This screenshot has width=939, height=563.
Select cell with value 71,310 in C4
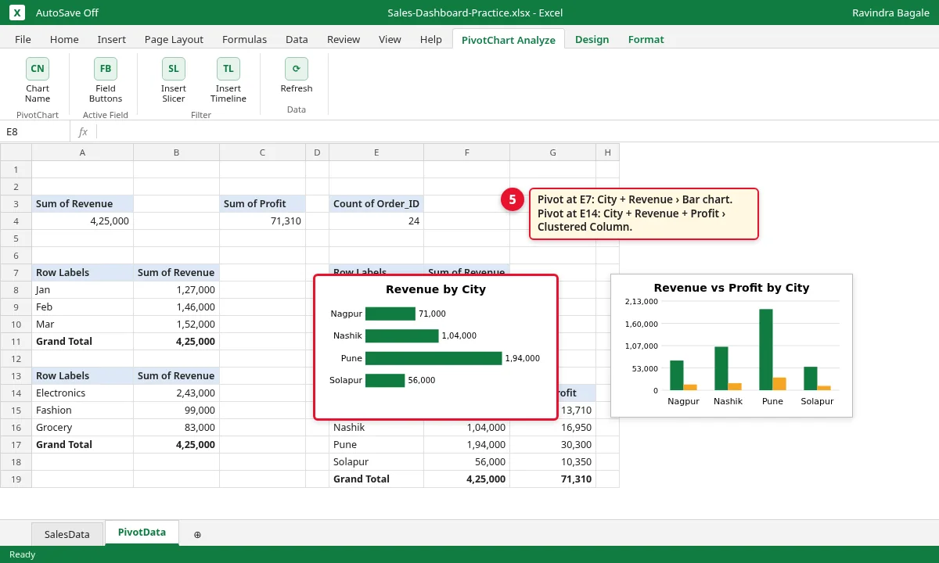coord(262,221)
